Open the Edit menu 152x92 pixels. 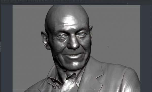(19, 1)
